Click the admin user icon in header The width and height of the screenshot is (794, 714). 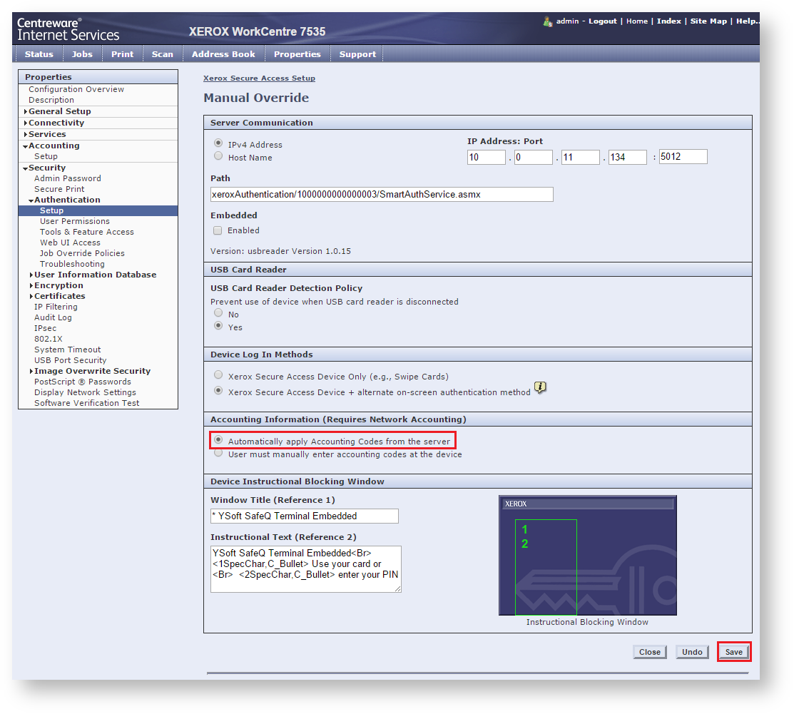click(547, 21)
